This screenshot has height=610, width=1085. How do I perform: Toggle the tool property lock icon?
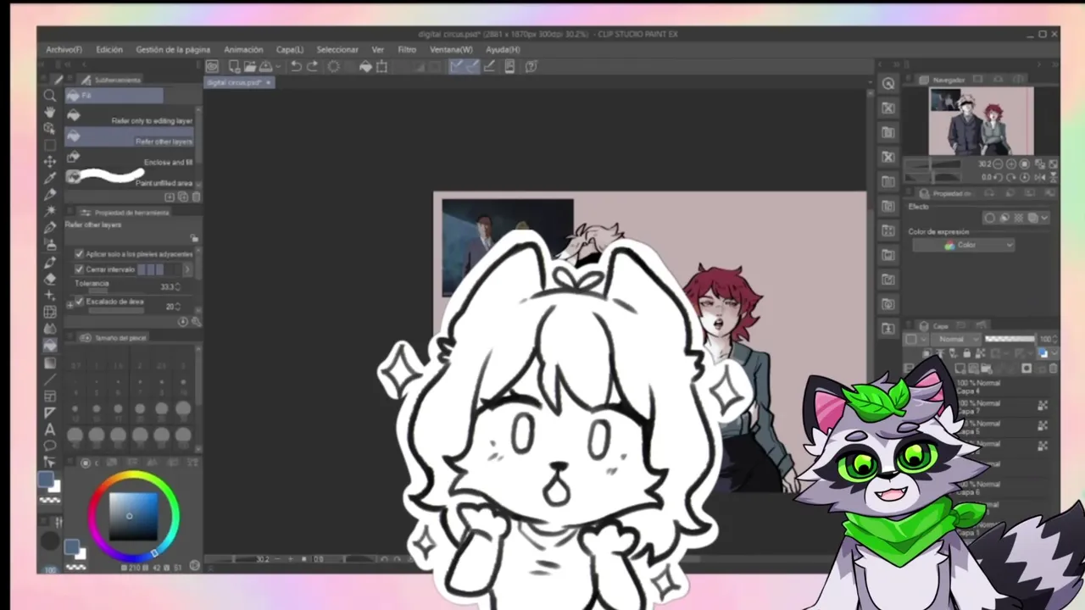(194, 239)
